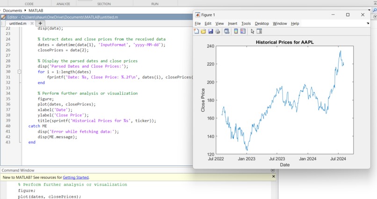The image size is (377, 199).
Task: Click the SECTION label in toolstrip
Action: point(104,4)
